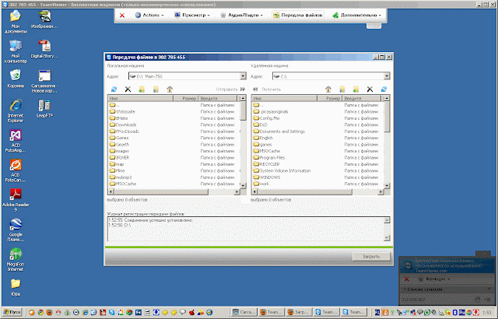Click the refresh icon in the remote machine toolbar
498x319 pixels.
383,89
